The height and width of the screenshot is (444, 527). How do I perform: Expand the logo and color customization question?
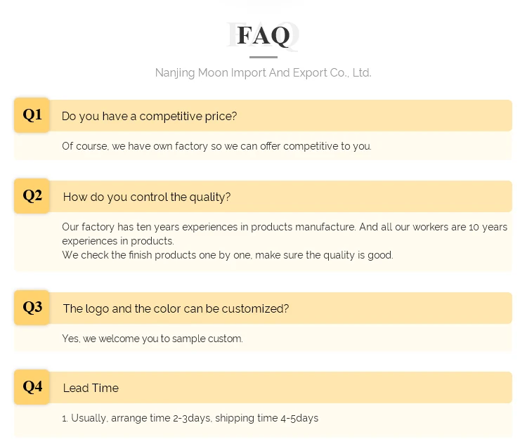176,308
